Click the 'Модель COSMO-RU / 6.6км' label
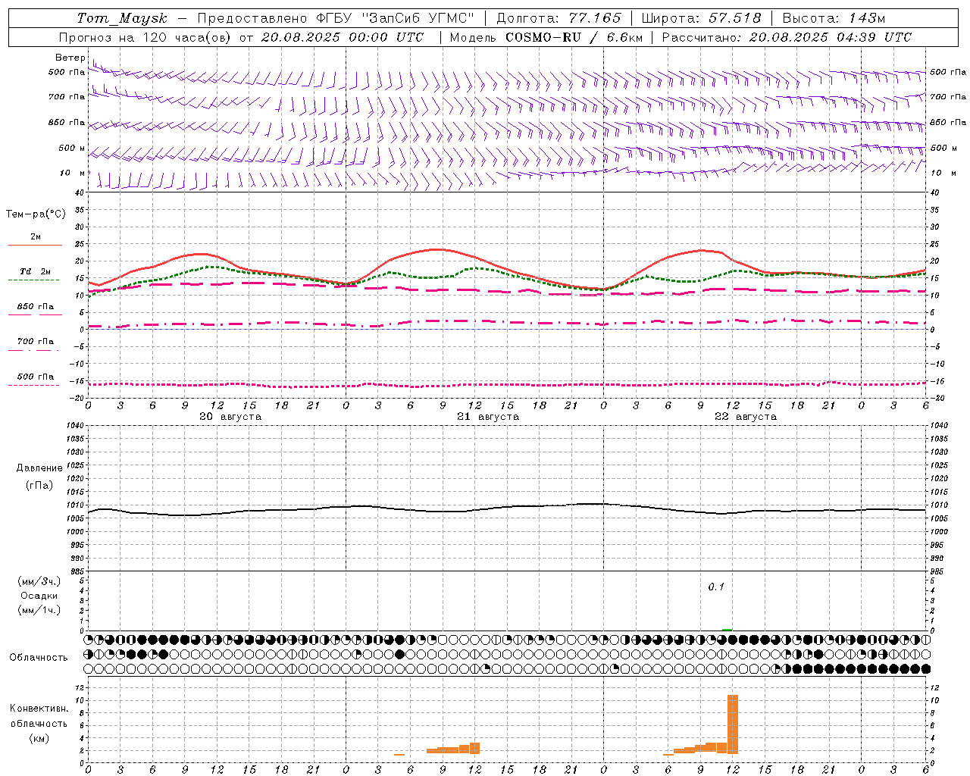This screenshot has width=970, height=776. (546, 37)
